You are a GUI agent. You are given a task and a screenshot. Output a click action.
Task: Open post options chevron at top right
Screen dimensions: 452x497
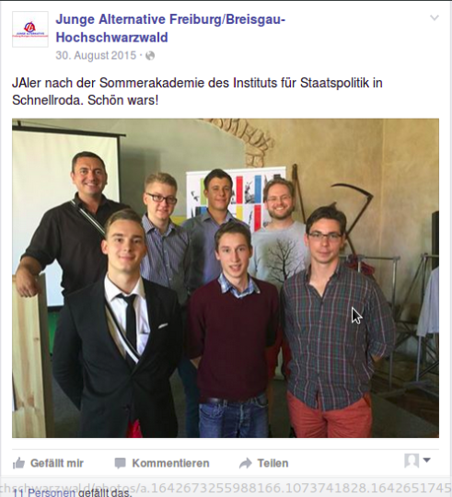pos(435,17)
